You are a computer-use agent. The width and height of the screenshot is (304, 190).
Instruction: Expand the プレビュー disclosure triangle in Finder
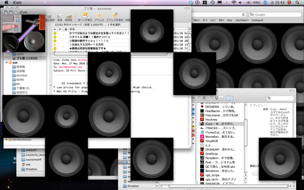251,105
